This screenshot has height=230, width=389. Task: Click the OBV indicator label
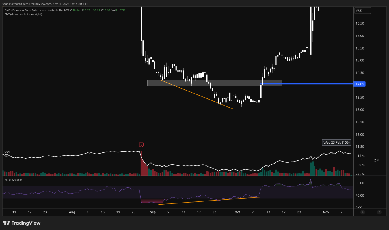point(7,152)
